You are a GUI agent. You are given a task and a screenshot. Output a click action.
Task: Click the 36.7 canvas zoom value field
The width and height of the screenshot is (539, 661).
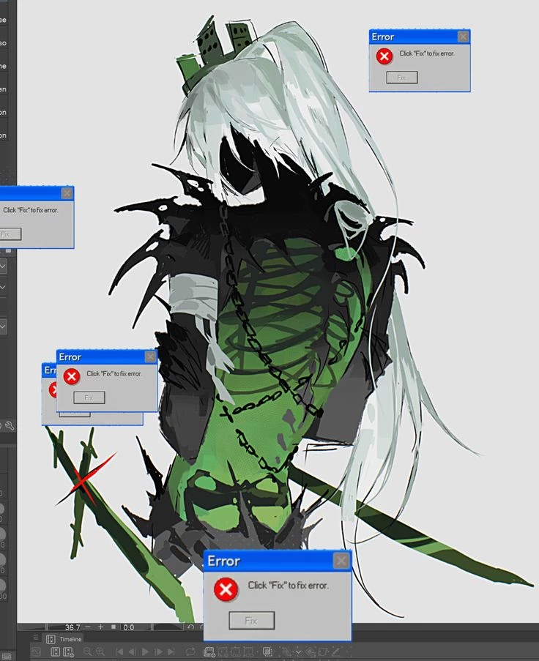tap(72, 627)
